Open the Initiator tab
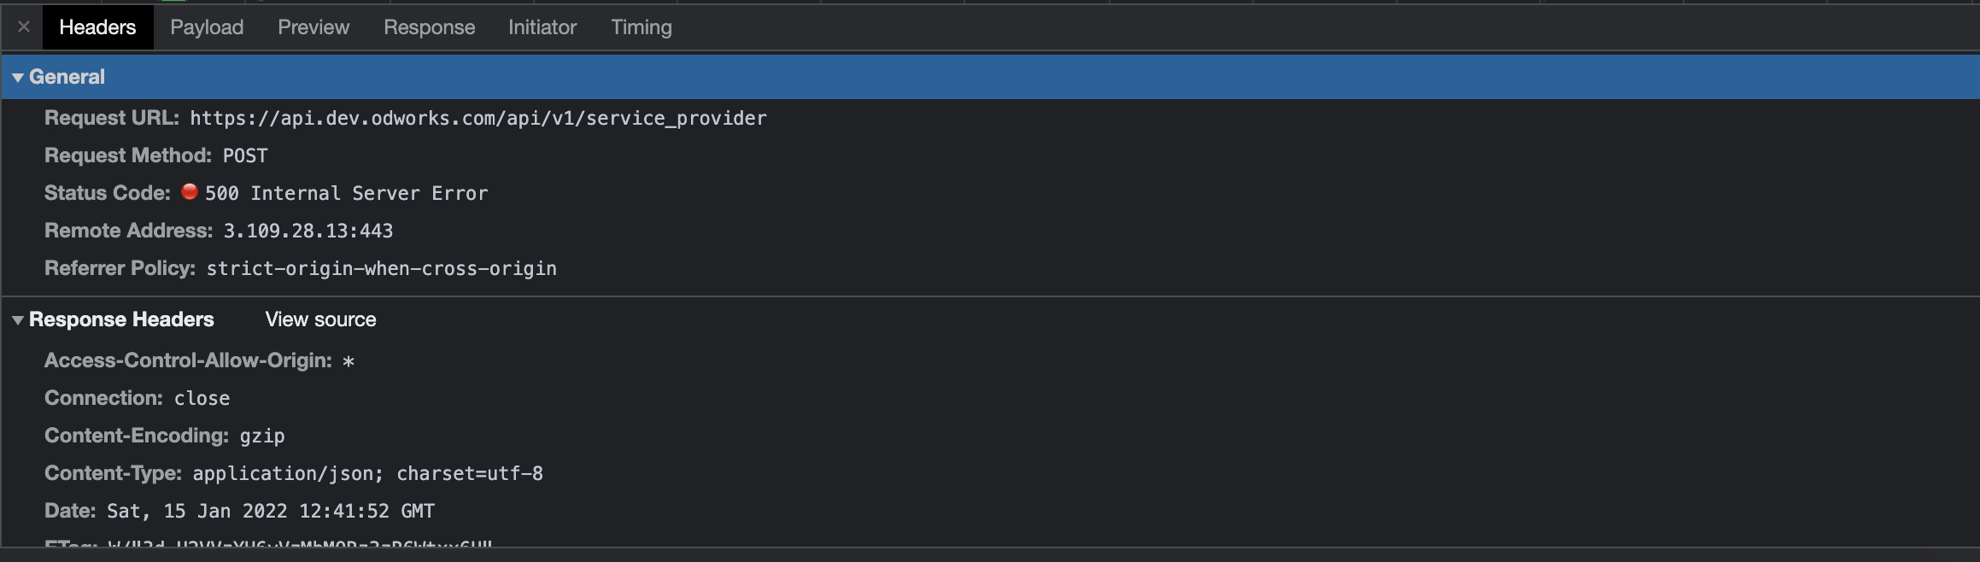 point(542,27)
